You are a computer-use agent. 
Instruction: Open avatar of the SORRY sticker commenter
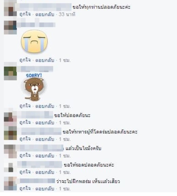(x=10, y=73)
